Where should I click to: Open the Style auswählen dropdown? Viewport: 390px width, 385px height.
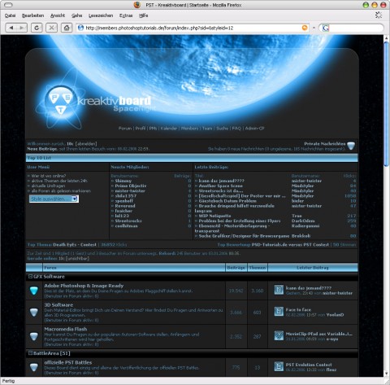(54, 199)
